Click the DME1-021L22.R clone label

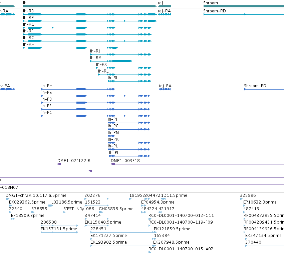(x=74, y=161)
